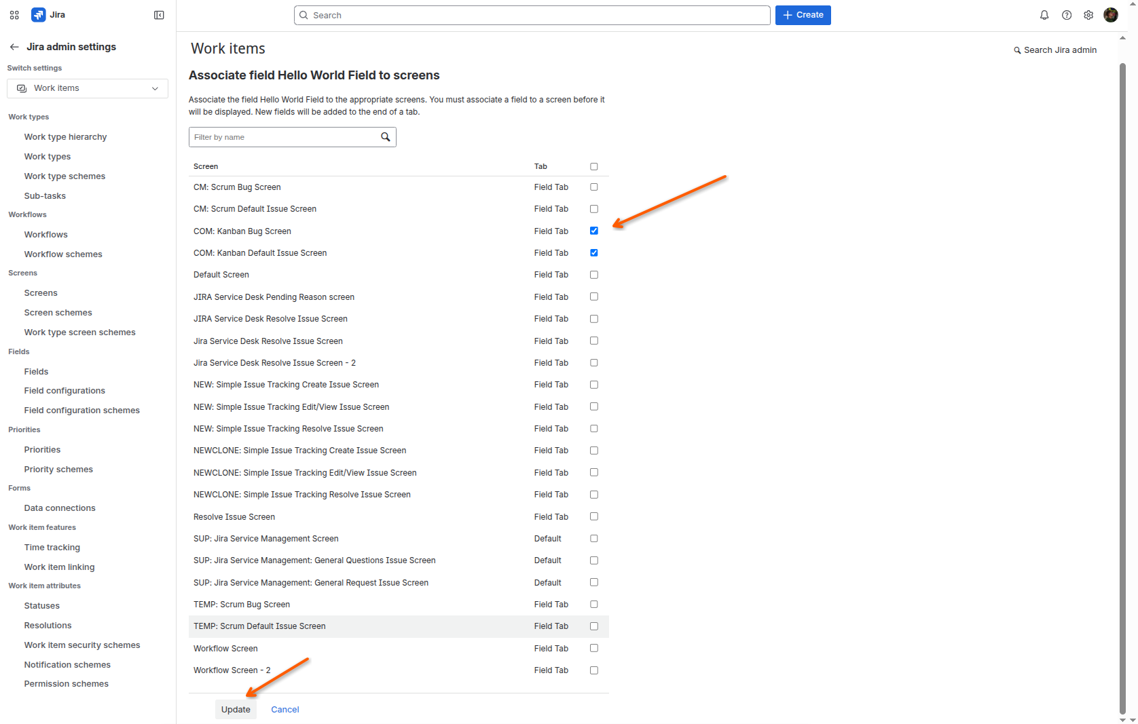Screen dimensions: 1138x724
Task: Select 'NEWCLONE: Simple Issue Tracking Resolve Issue Screen' text
Action: click(302, 495)
